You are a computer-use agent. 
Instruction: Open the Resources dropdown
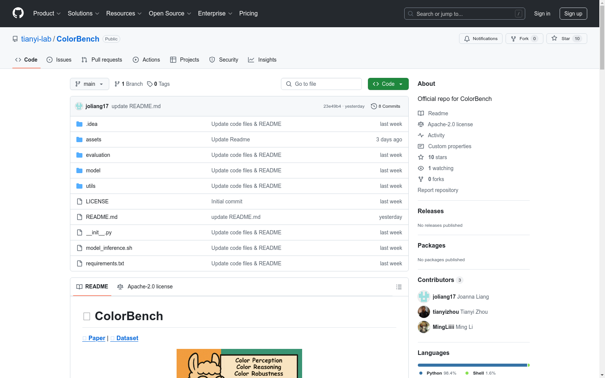124,14
